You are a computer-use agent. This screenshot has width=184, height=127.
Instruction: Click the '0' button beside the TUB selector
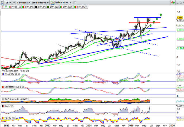pyautogui.click(x=14, y=2)
